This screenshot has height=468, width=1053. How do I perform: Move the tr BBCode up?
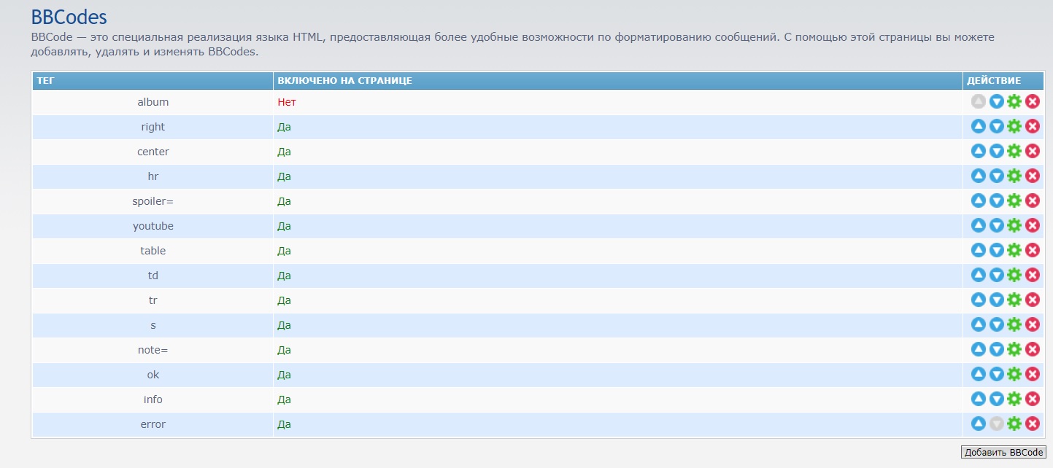pos(979,300)
